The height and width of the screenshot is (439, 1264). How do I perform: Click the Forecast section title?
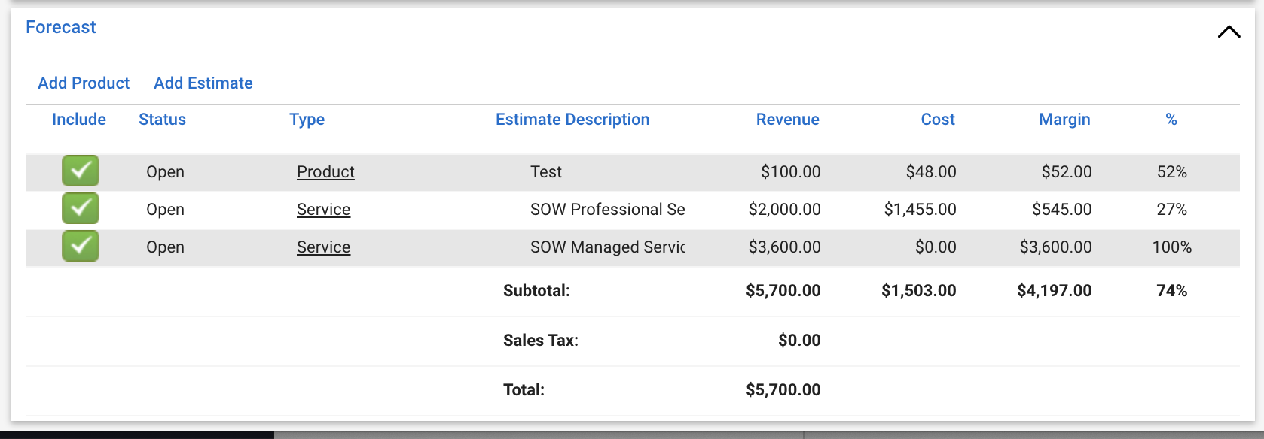(x=61, y=27)
